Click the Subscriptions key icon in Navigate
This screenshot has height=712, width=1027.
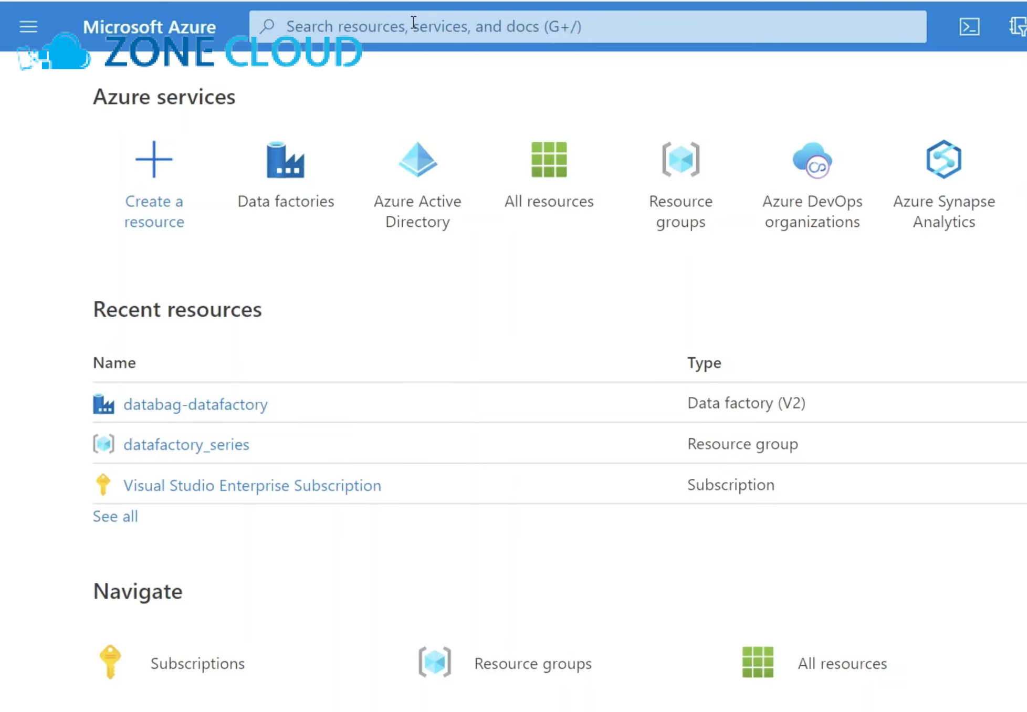(x=110, y=662)
